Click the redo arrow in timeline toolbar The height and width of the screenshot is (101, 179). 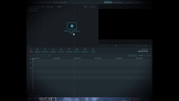[37, 56]
